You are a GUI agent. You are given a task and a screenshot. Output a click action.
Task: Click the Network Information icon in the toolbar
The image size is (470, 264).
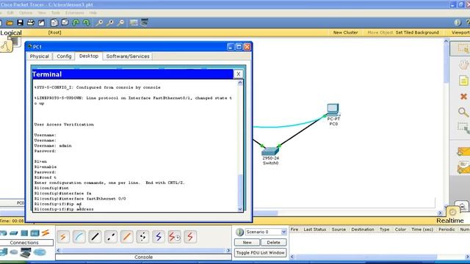pos(458,23)
